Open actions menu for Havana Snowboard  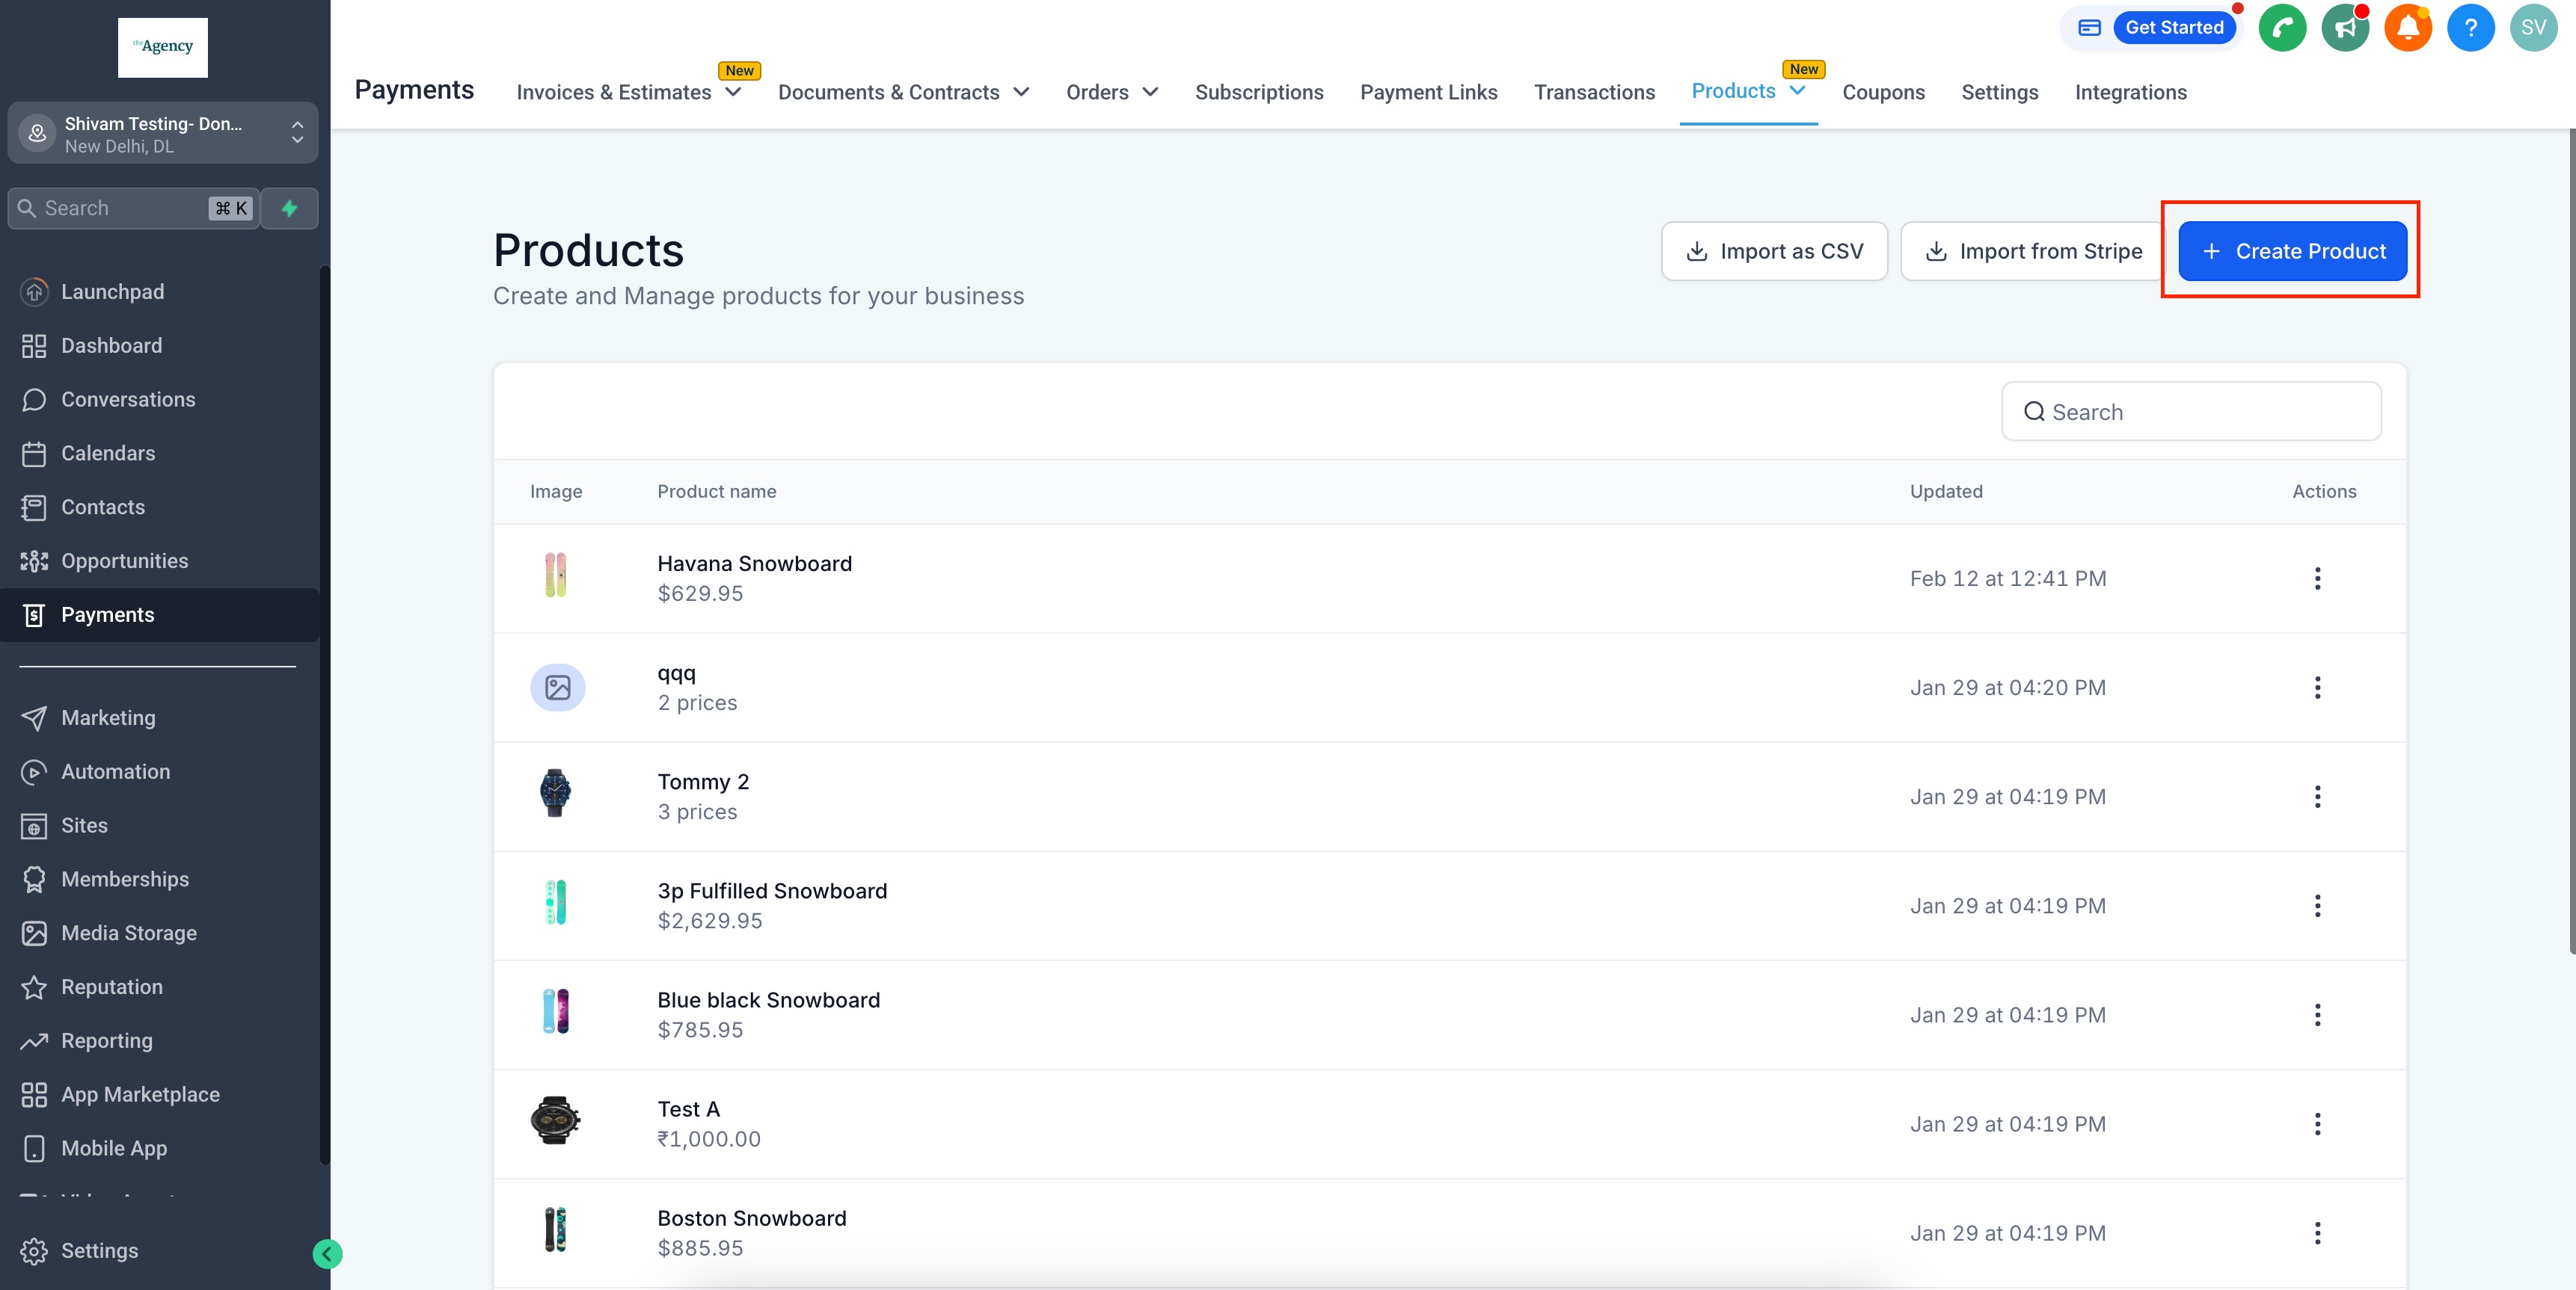2317,578
